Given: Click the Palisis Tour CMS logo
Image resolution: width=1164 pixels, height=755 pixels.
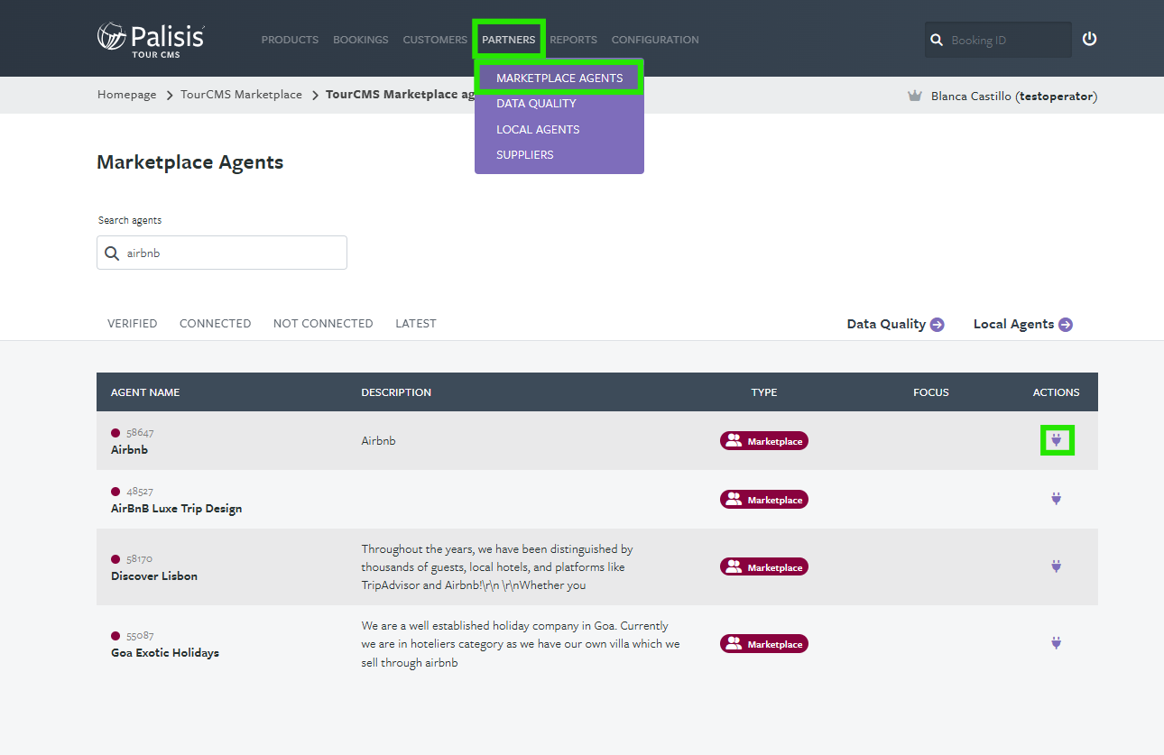Looking at the screenshot, I should [x=151, y=38].
